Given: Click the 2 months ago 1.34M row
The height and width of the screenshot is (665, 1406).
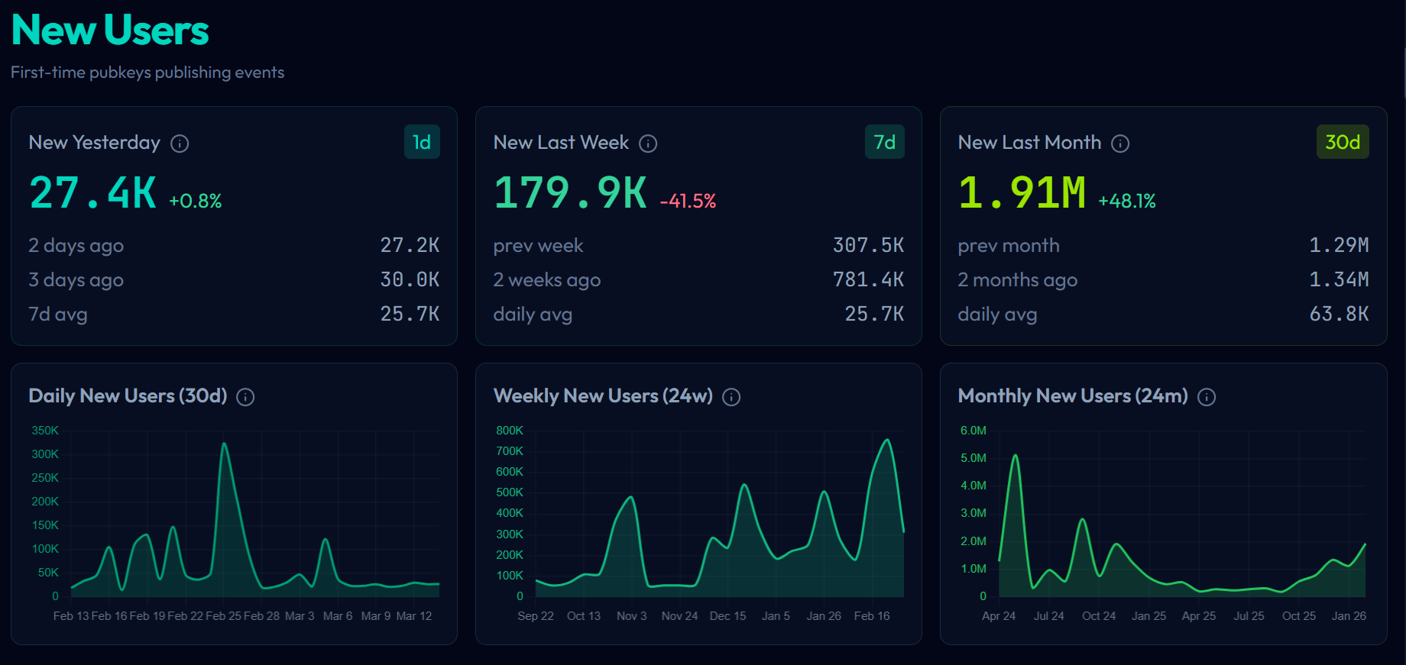Looking at the screenshot, I should click(x=1163, y=280).
